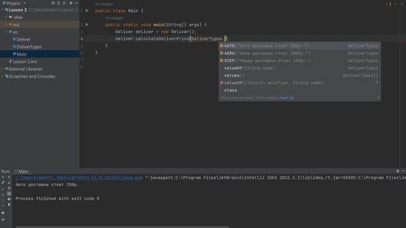
Task: Click no usages hint above main method
Action: click(114, 18)
